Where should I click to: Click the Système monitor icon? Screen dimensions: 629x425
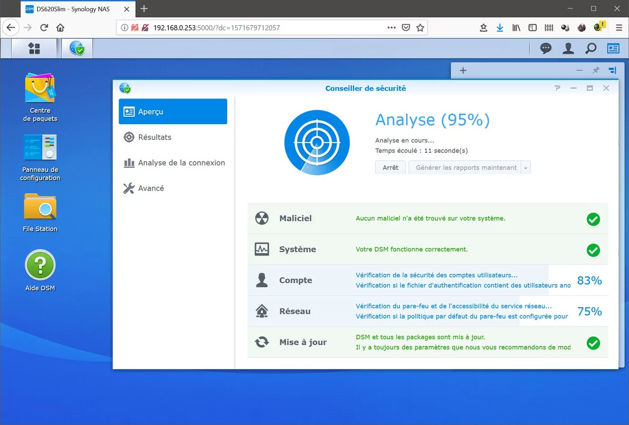point(262,249)
